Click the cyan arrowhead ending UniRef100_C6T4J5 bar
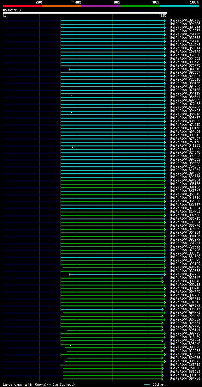 (165, 34)
